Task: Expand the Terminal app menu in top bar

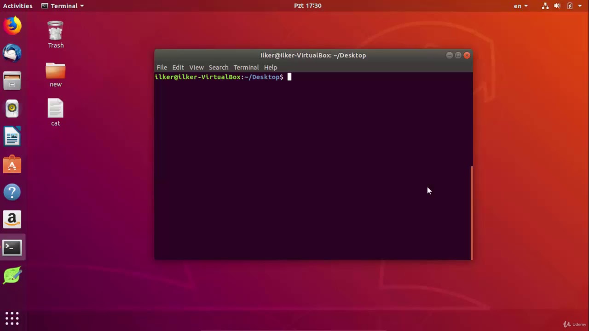Action: pos(63,6)
